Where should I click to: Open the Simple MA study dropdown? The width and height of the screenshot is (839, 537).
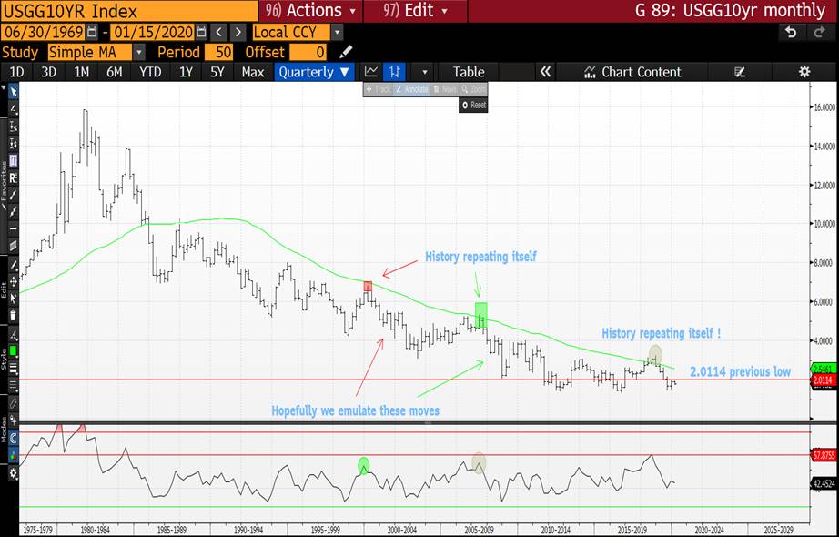(96, 52)
